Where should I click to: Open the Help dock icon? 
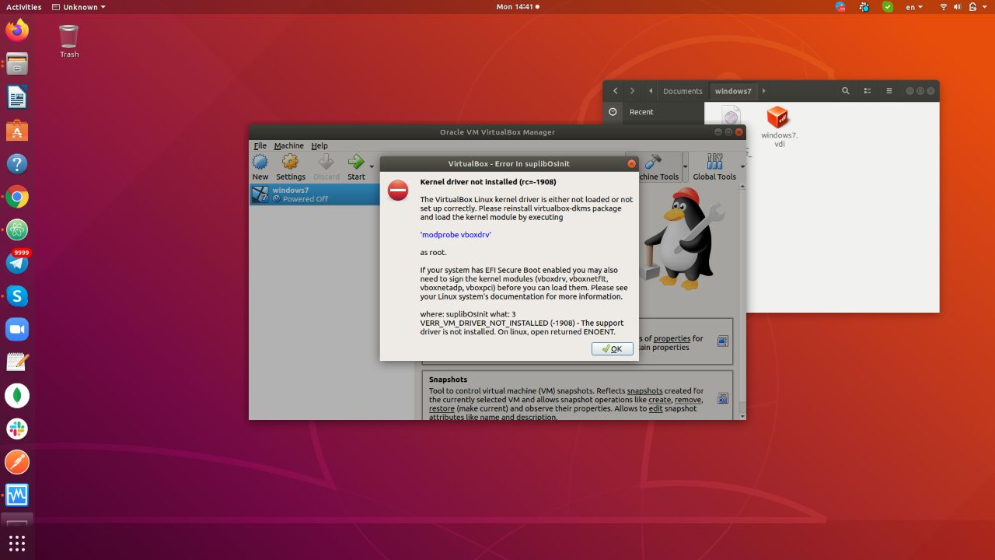tap(17, 164)
